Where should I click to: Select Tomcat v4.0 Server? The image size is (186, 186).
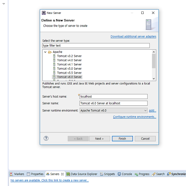tap(69, 60)
